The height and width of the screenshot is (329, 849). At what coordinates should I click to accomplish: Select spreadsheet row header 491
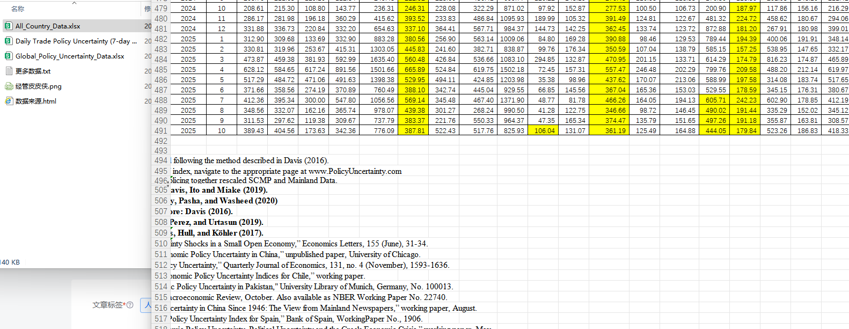pos(161,130)
